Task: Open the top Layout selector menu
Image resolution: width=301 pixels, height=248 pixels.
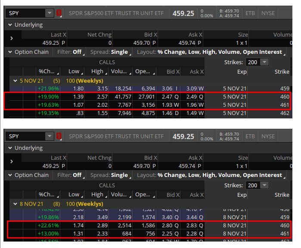Action: [x=211, y=52]
